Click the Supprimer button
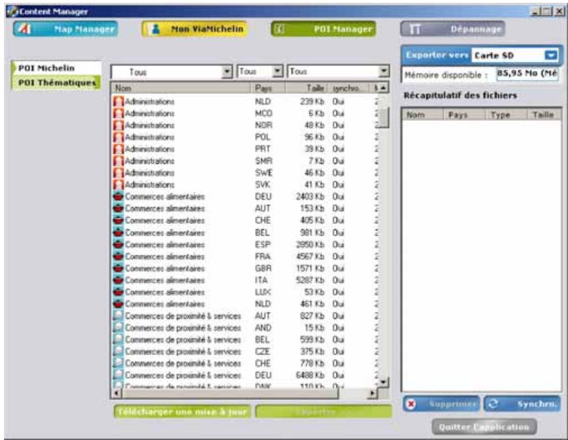Image resolution: width=568 pixels, height=440 pixels. click(x=441, y=404)
